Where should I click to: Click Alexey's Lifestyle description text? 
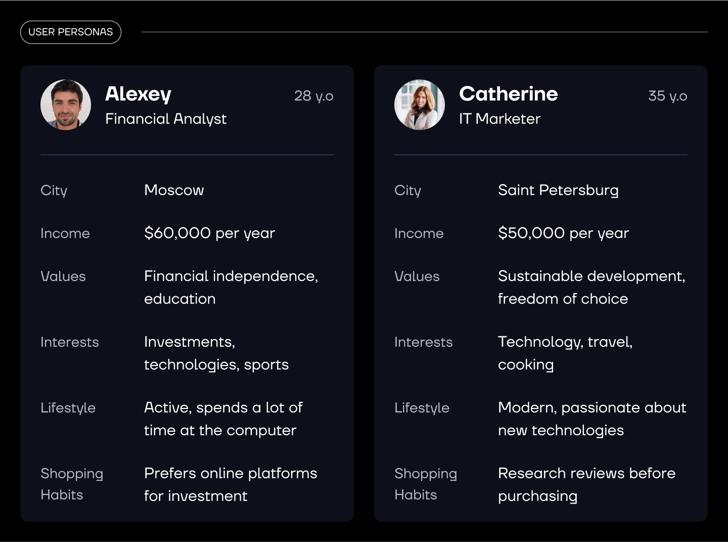point(223,419)
